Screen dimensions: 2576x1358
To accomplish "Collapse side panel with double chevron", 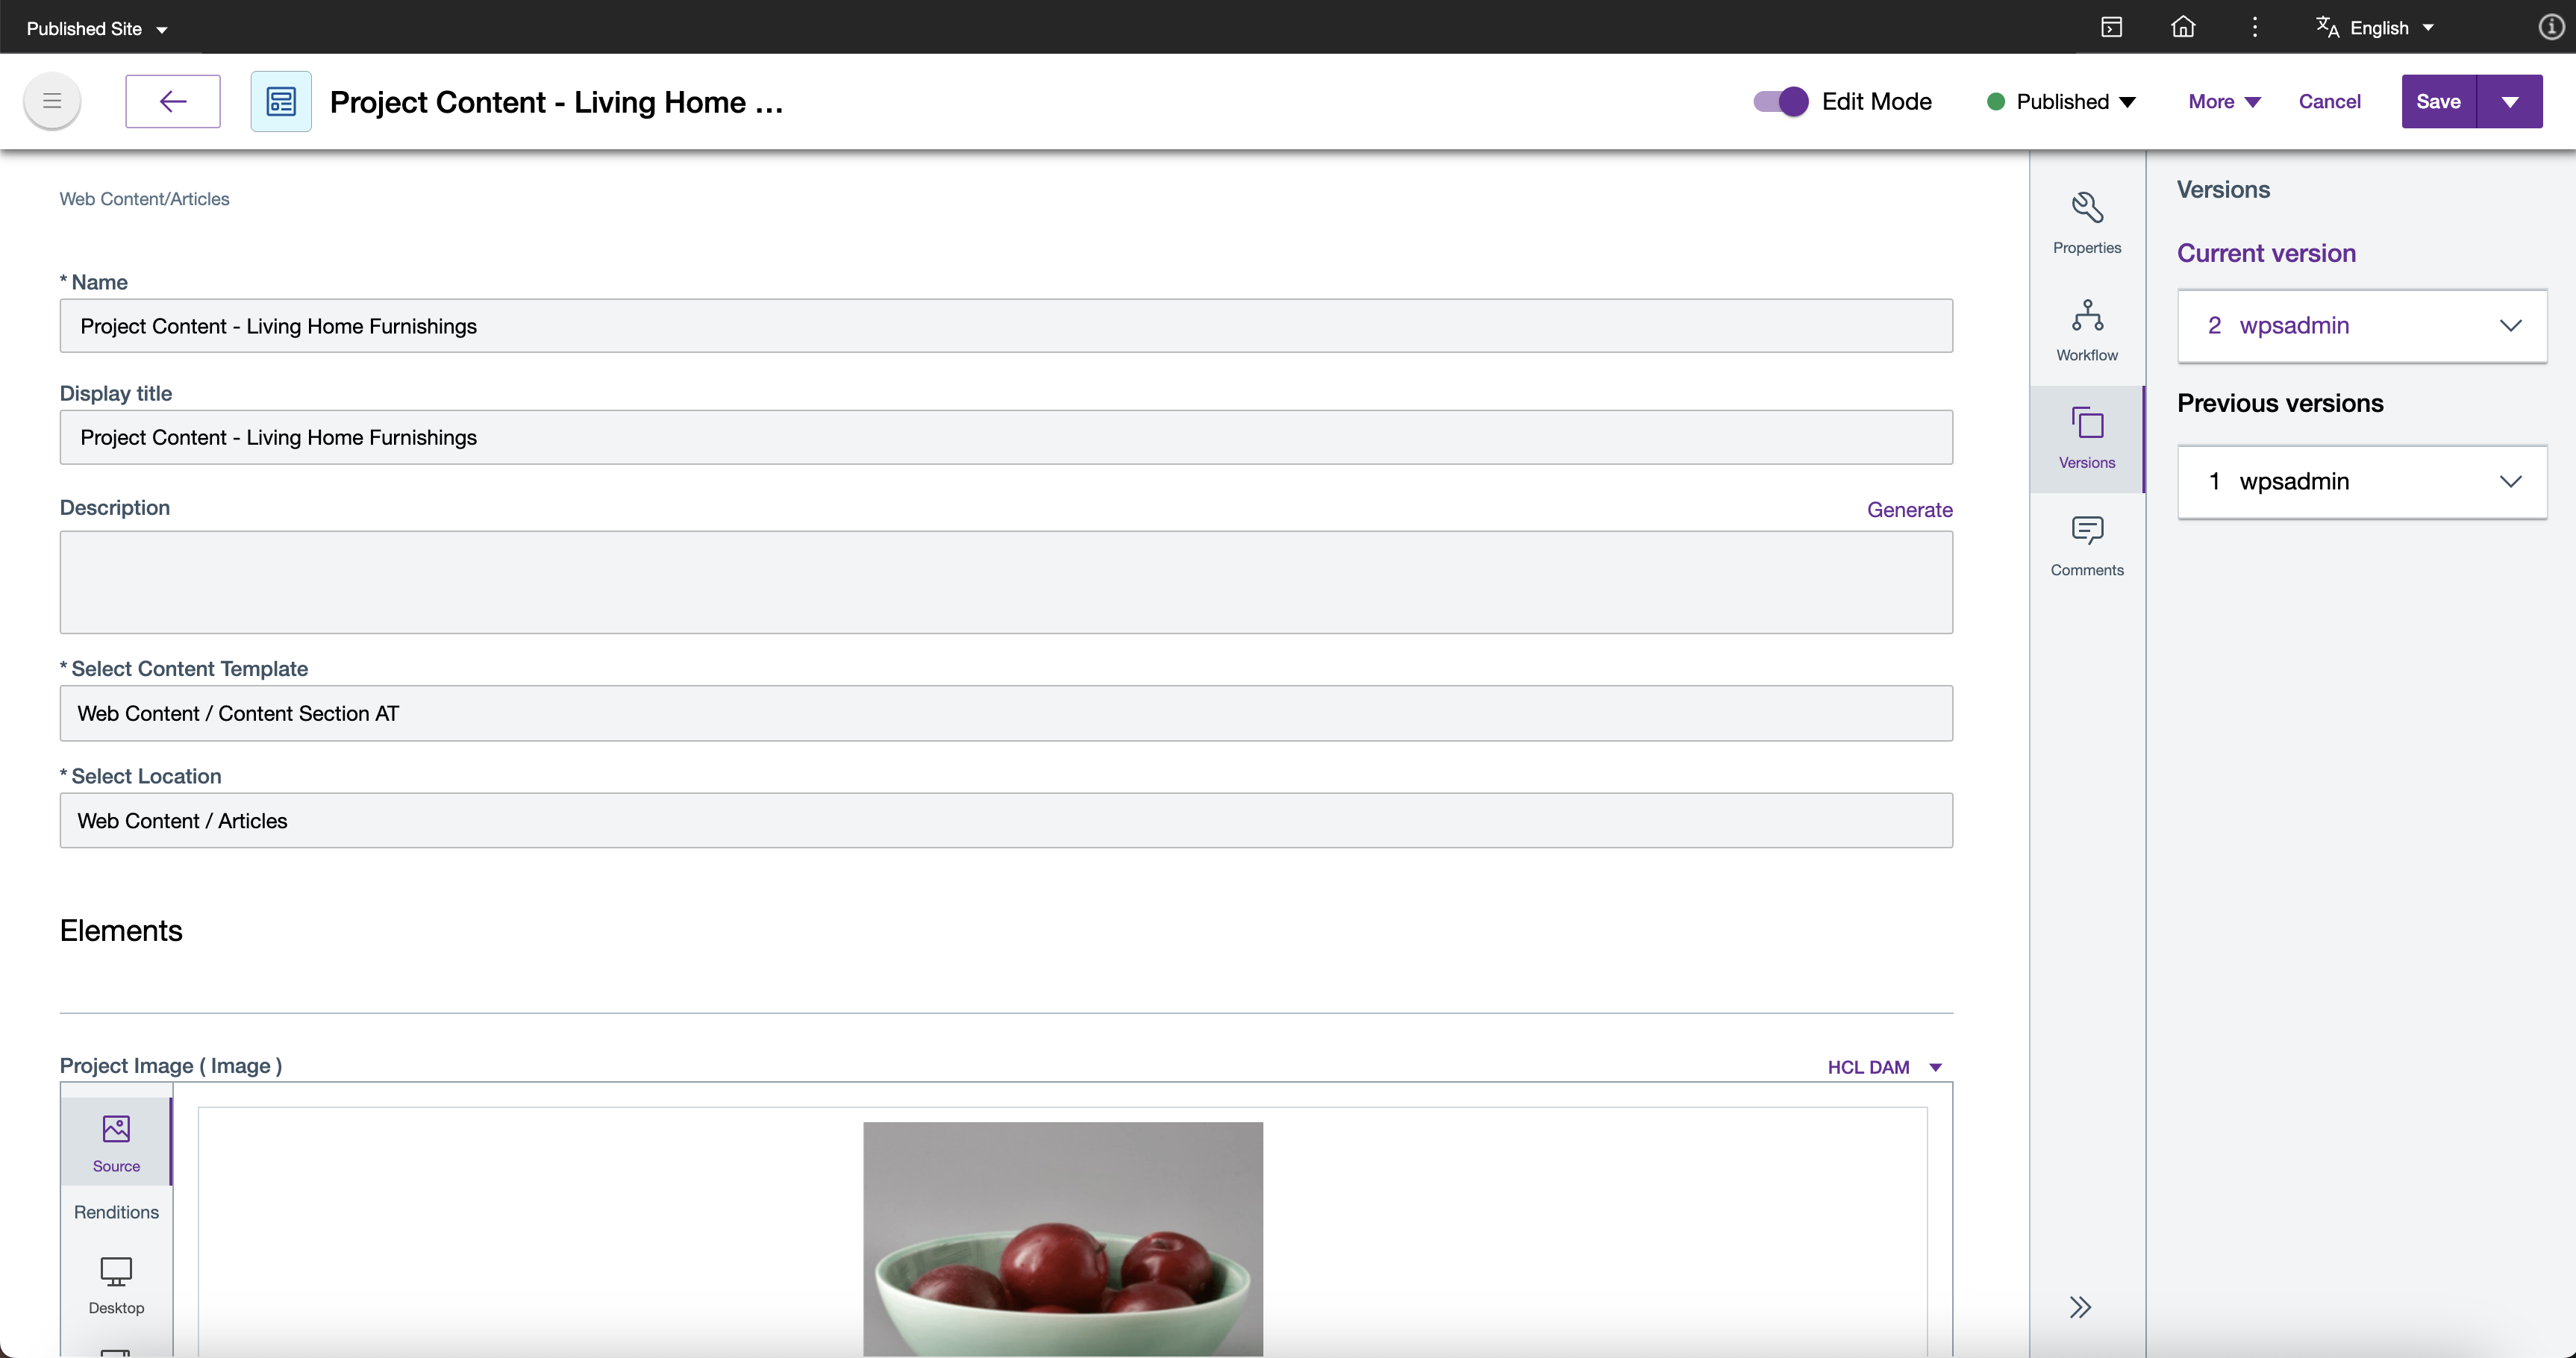I will point(2080,1307).
